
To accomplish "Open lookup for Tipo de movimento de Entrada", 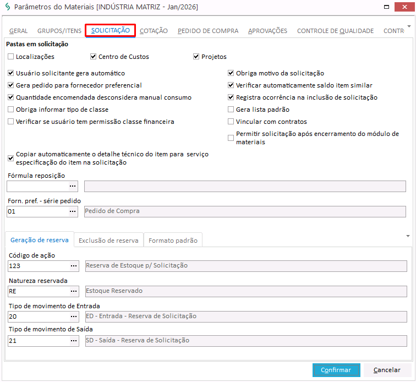I will pyautogui.click(x=74, y=316).
